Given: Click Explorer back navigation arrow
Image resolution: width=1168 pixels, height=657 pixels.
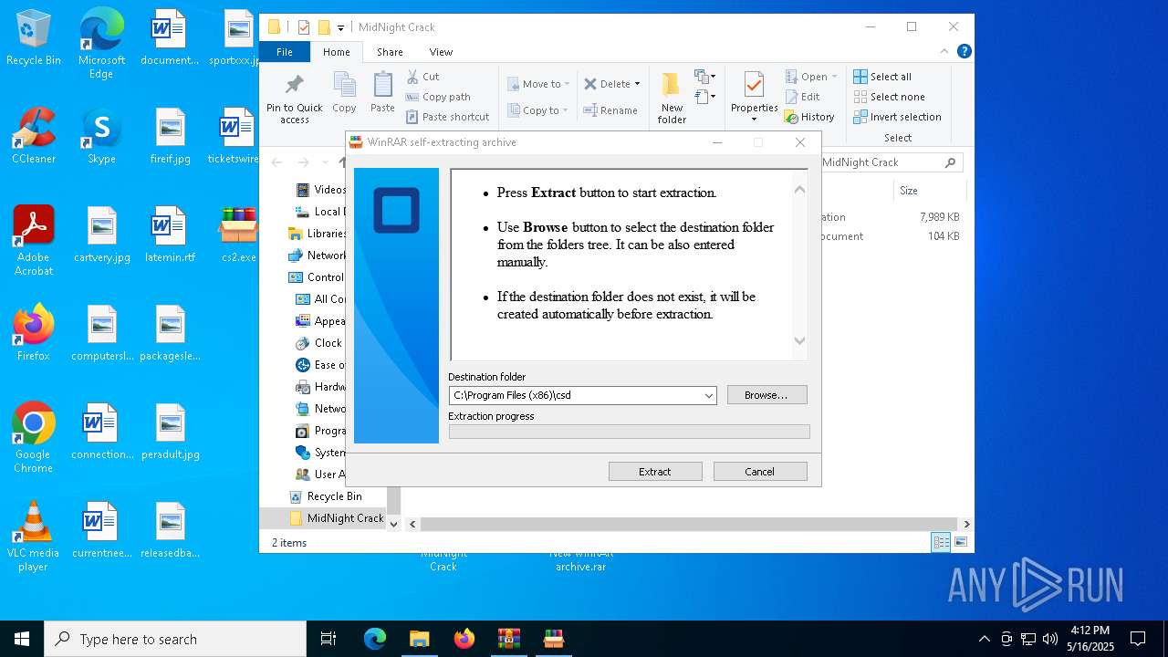Looking at the screenshot, I should coord(276,162).
